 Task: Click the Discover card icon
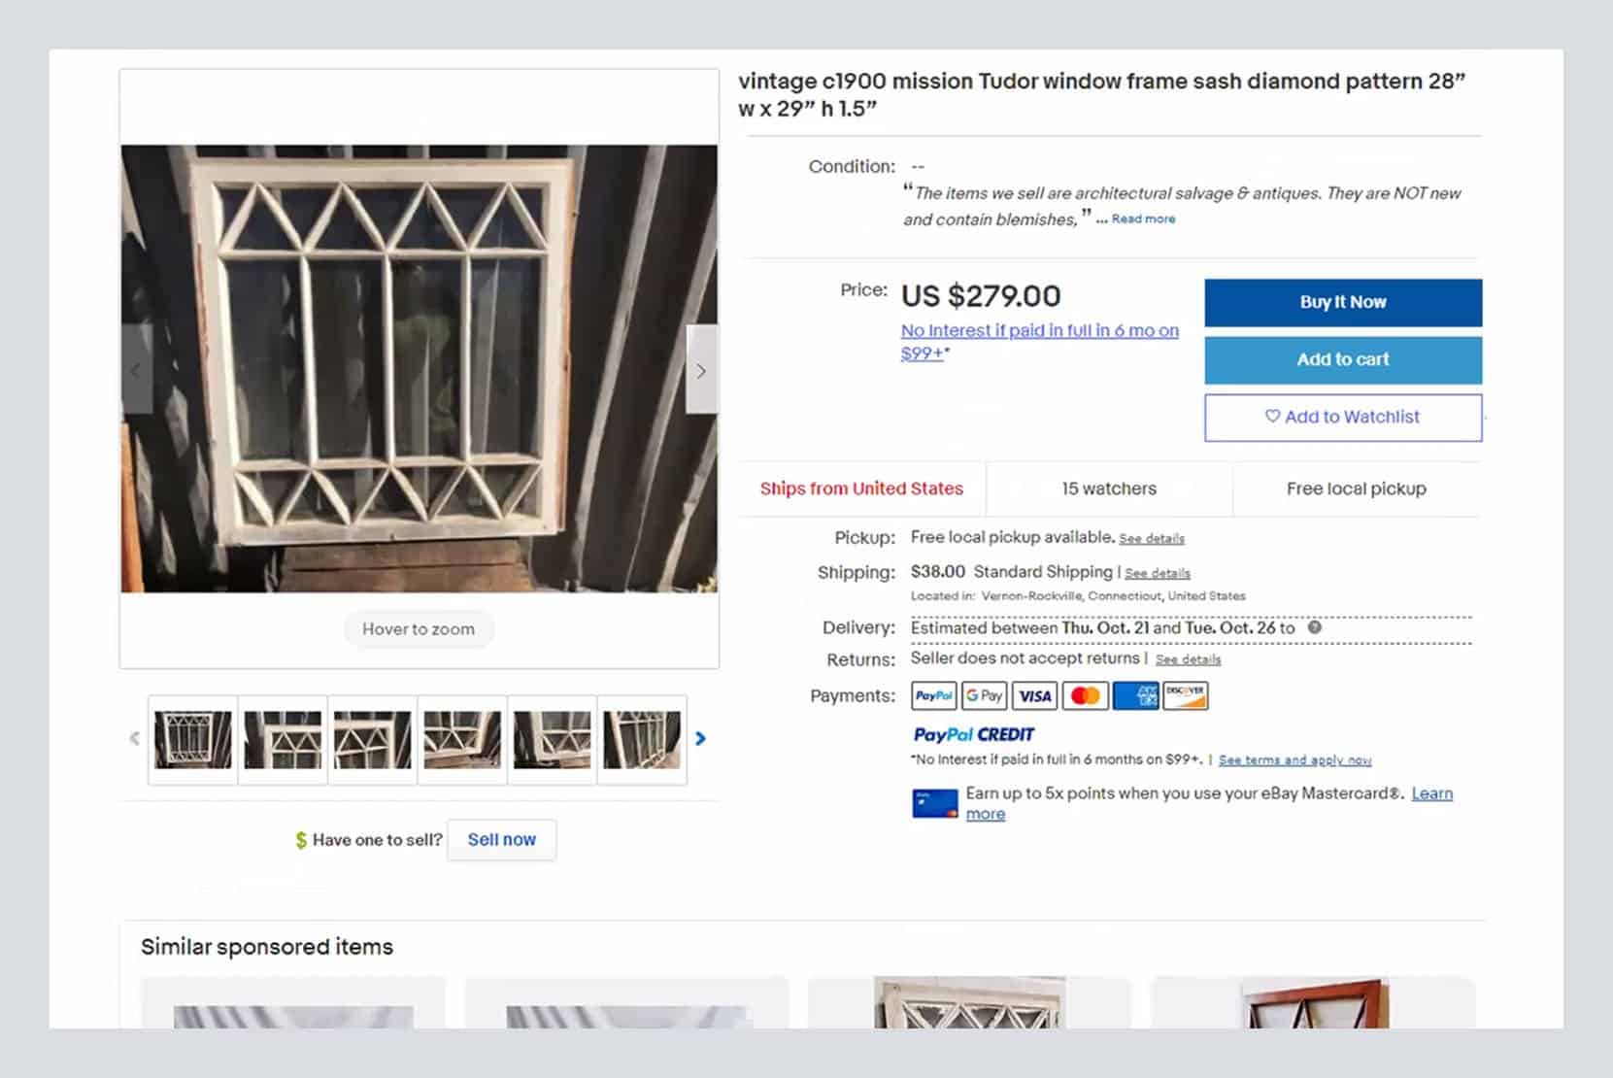(x=1186, y=695)
